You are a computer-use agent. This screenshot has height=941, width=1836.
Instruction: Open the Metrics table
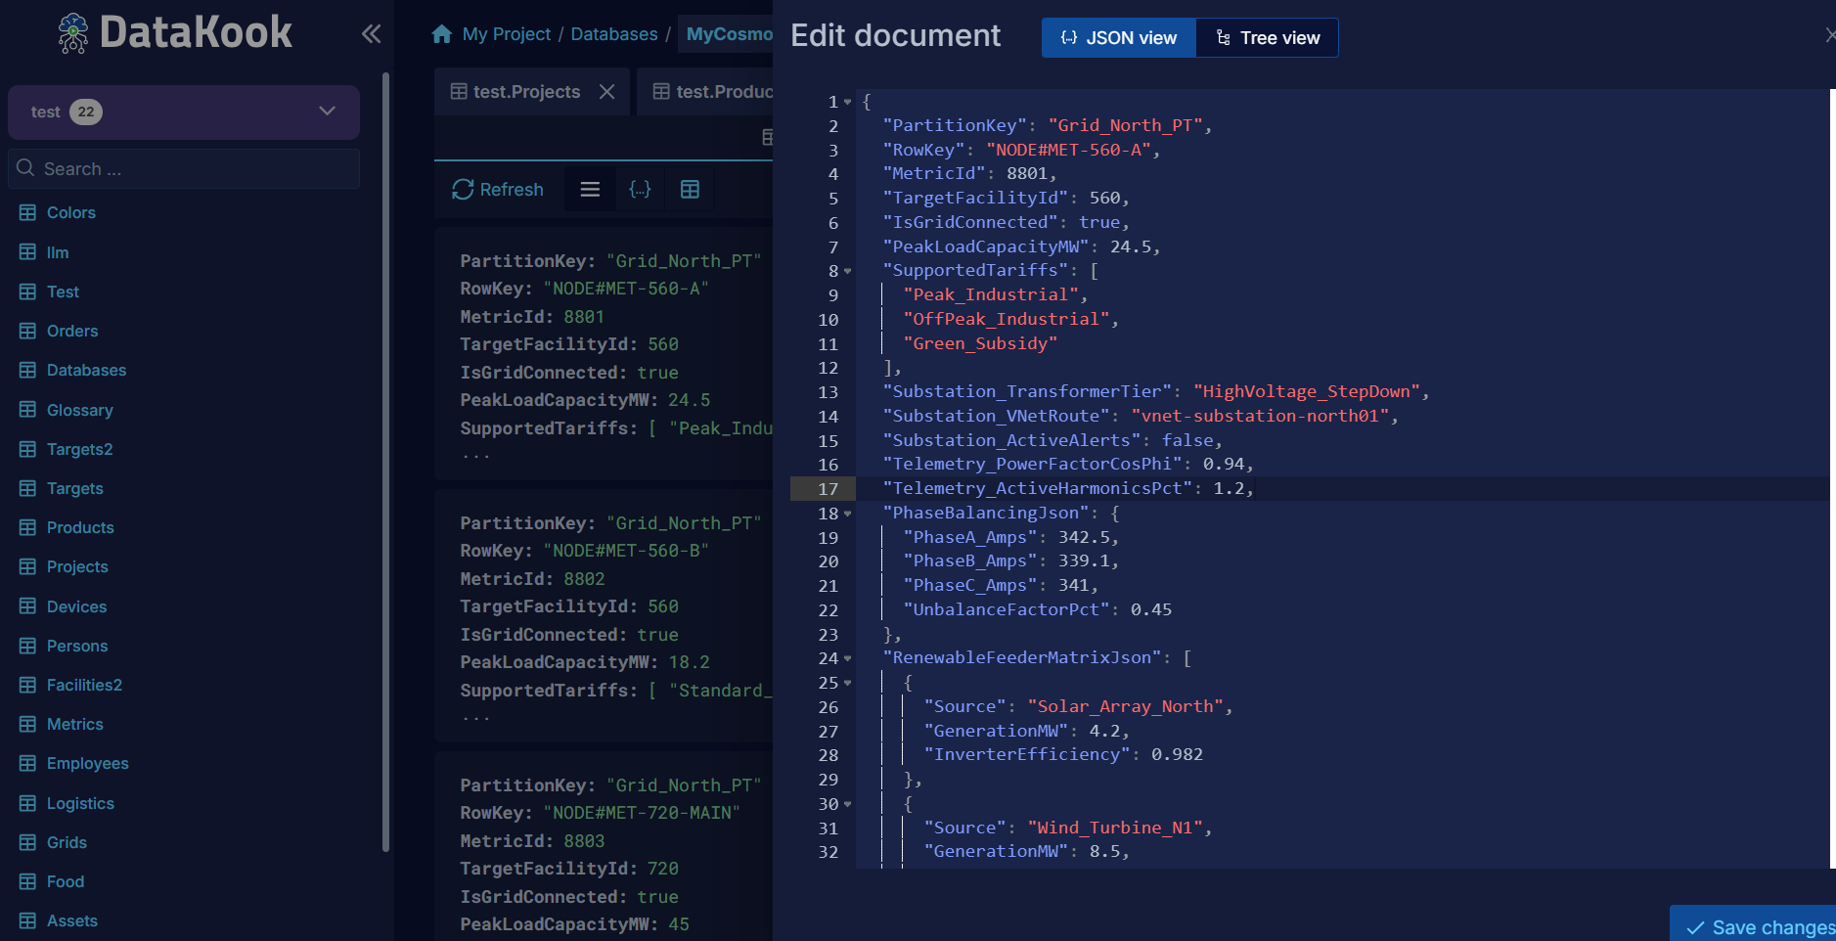coord(74,724)
